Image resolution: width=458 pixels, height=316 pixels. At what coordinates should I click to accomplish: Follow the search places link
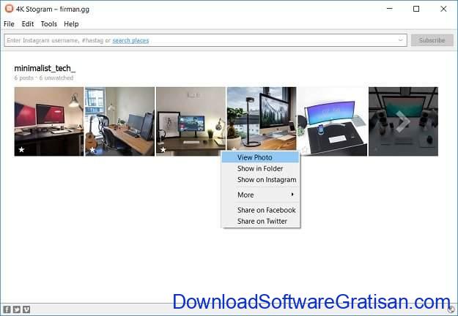click(130, 40)
